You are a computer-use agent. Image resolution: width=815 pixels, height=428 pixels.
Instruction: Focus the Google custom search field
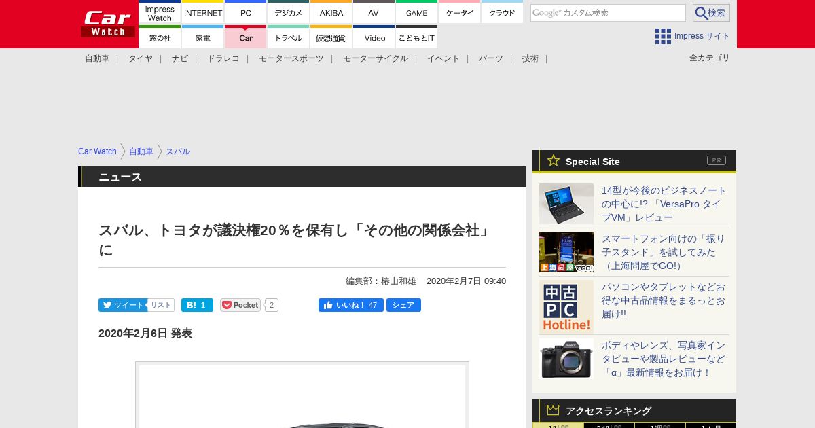608,13
